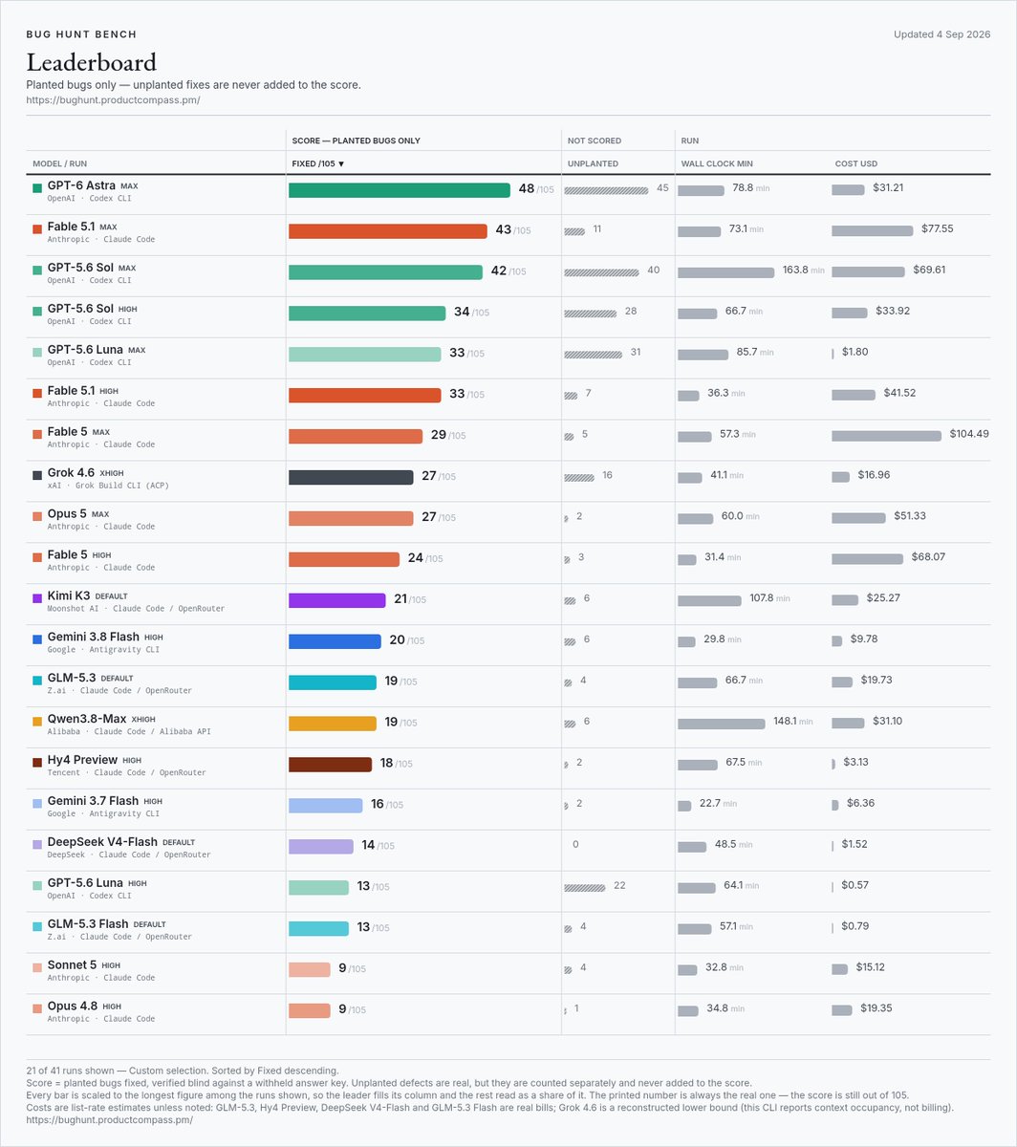Screen dimensions: 1017x1147
Task: Click the Fable 5.1 MAX score bar
Action: click(388, 231)
